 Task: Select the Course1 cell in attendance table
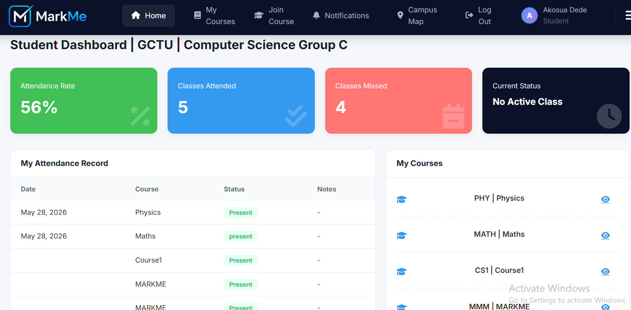tap(149, 260)
